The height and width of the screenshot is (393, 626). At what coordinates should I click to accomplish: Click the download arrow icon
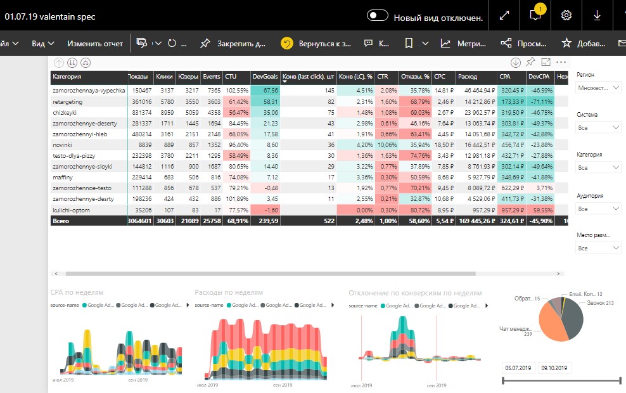[x=597, y=16]
